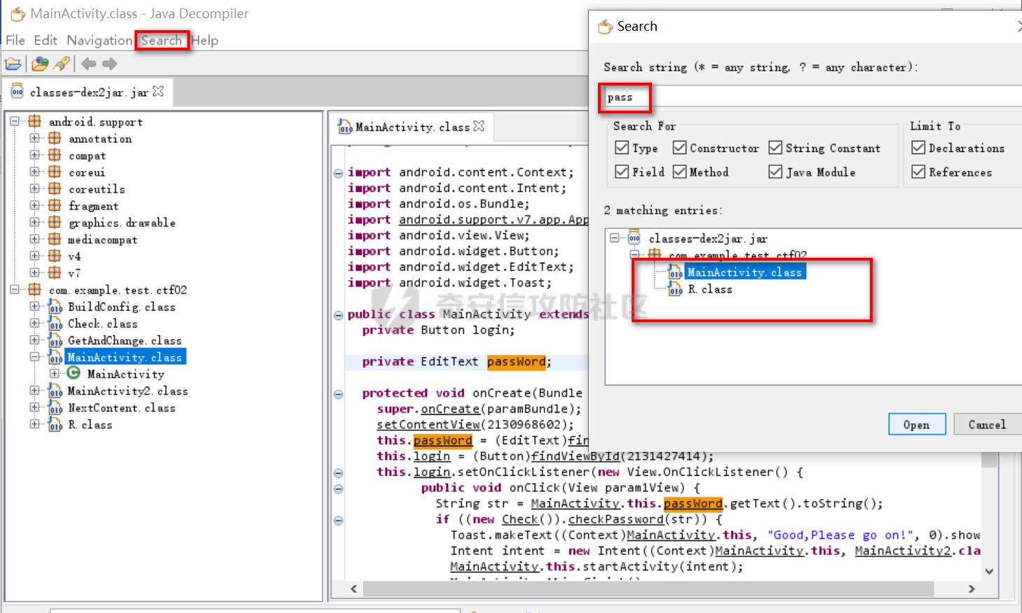
Task: Click the setContentView method link
Action: point(428,425)
